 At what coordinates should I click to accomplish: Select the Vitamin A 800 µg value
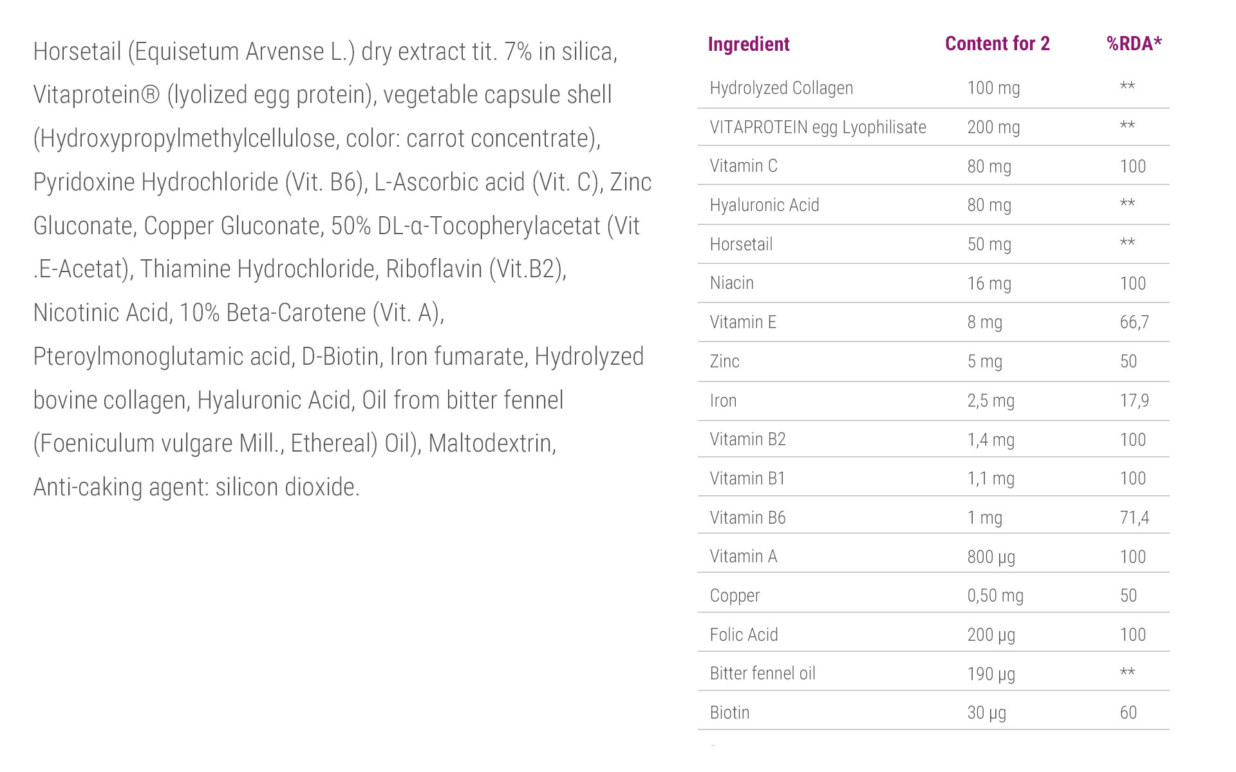coord(991,557)
